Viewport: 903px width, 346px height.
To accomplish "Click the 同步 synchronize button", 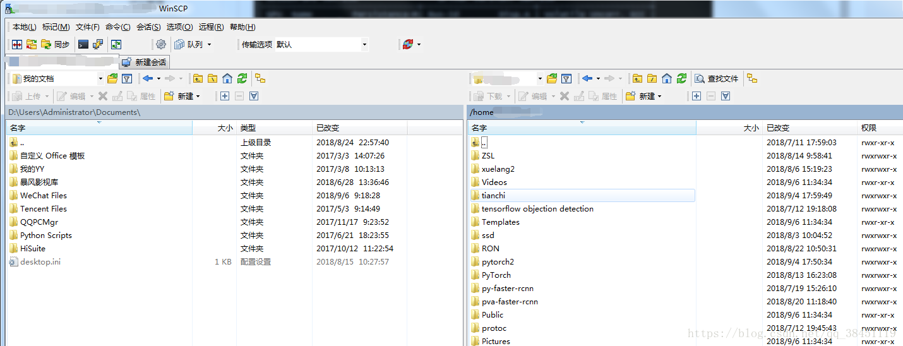I will click(x=56, y=44).
